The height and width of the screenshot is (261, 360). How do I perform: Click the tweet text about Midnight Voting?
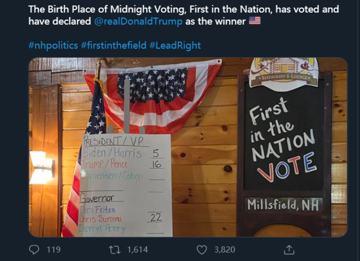(184, 15)
